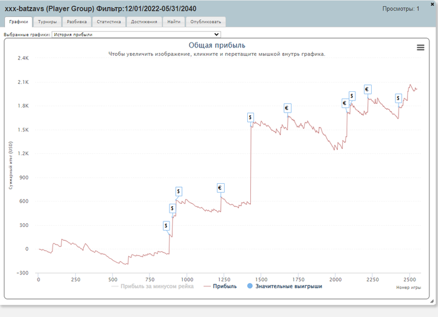Click the euro win marker near game 1225
The height and width of the screenshot is (317, 438).
pyautogui.click(x=220, y=188)
